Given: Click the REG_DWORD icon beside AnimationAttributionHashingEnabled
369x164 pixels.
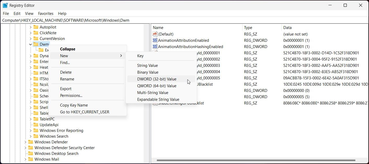Looking at the screenshot, I should click(155, 46).
